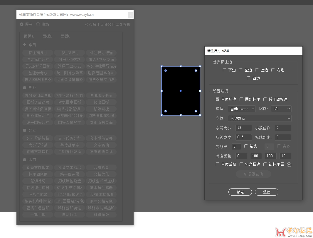Open the 单位 dropdown showing 自动-auto
The width and height of the screenshot is (313, 238).
(242, 109)
